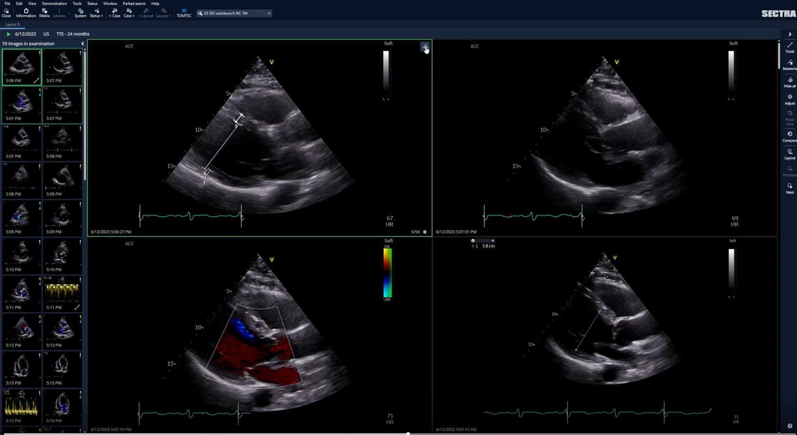Click the Close exam button
Screen dimensions: 797x435
[6, 13]
